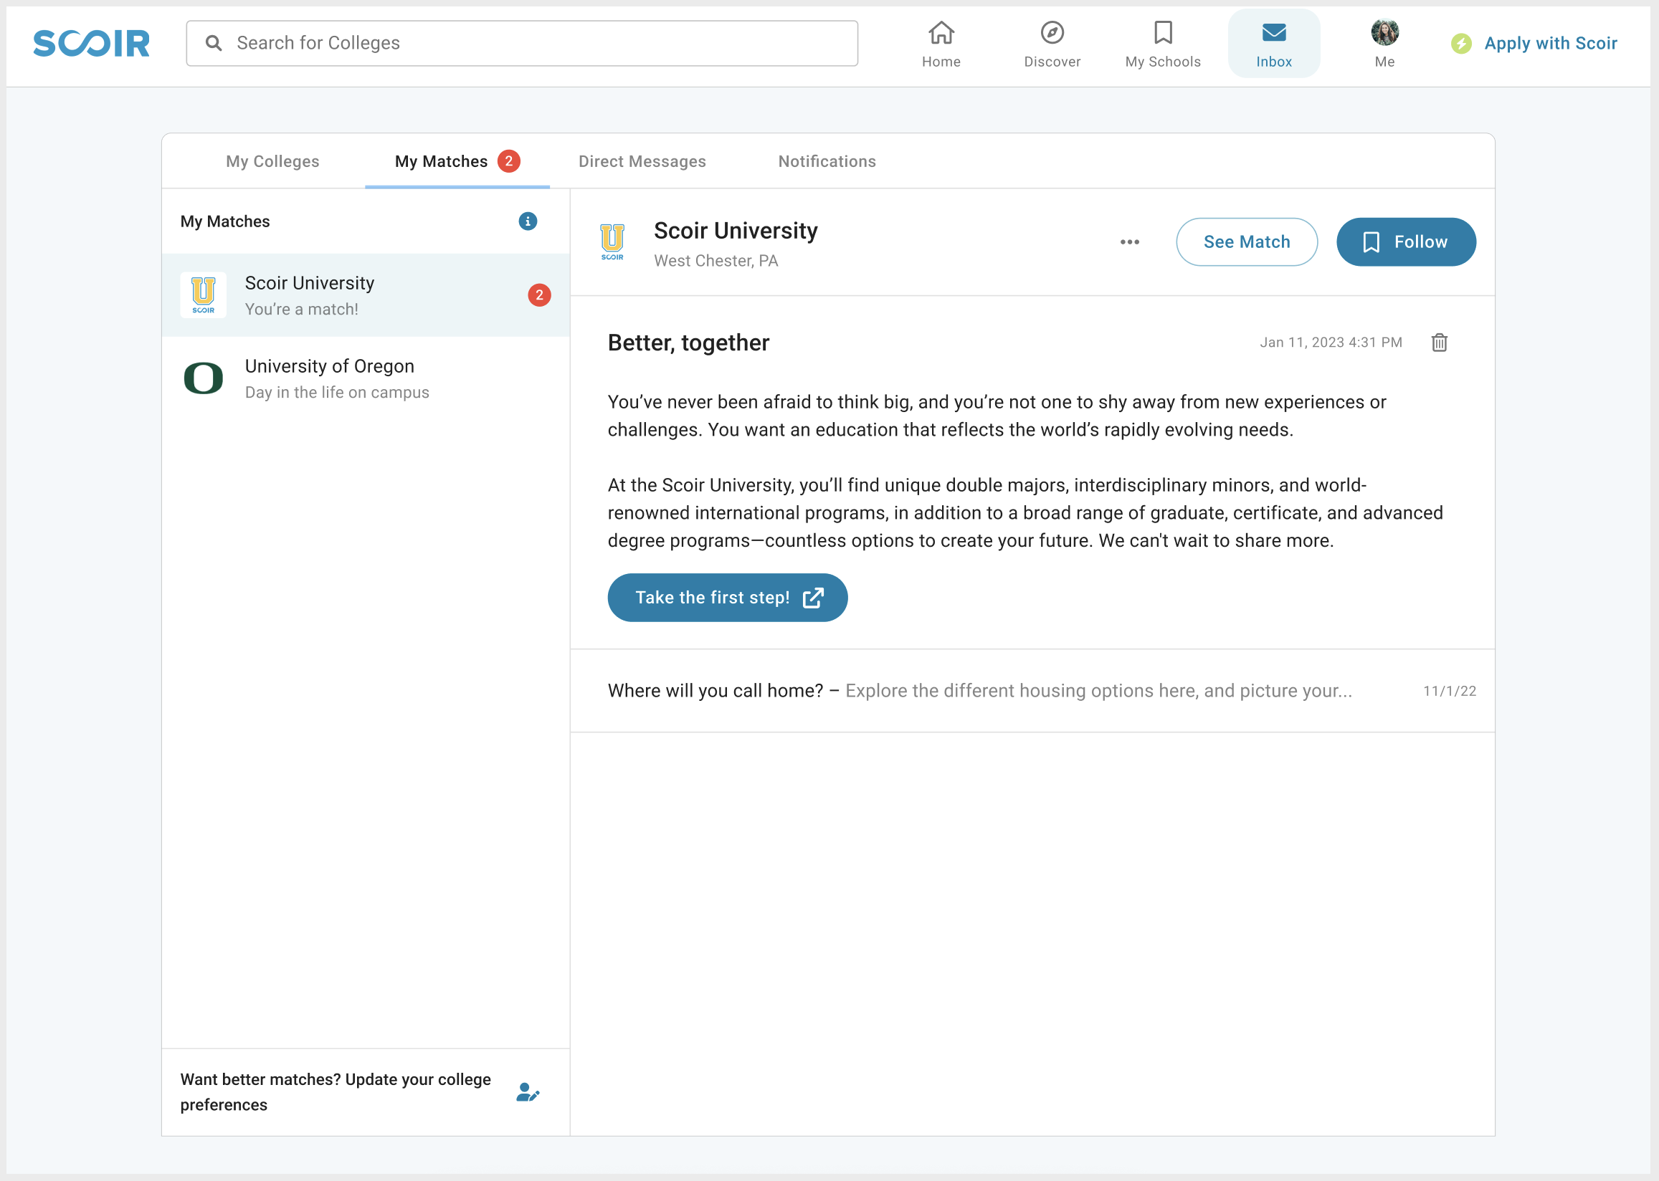
Task: Click the Jan 11, 2023 4:31 PM timestamp
Action: click(1330, 343)
